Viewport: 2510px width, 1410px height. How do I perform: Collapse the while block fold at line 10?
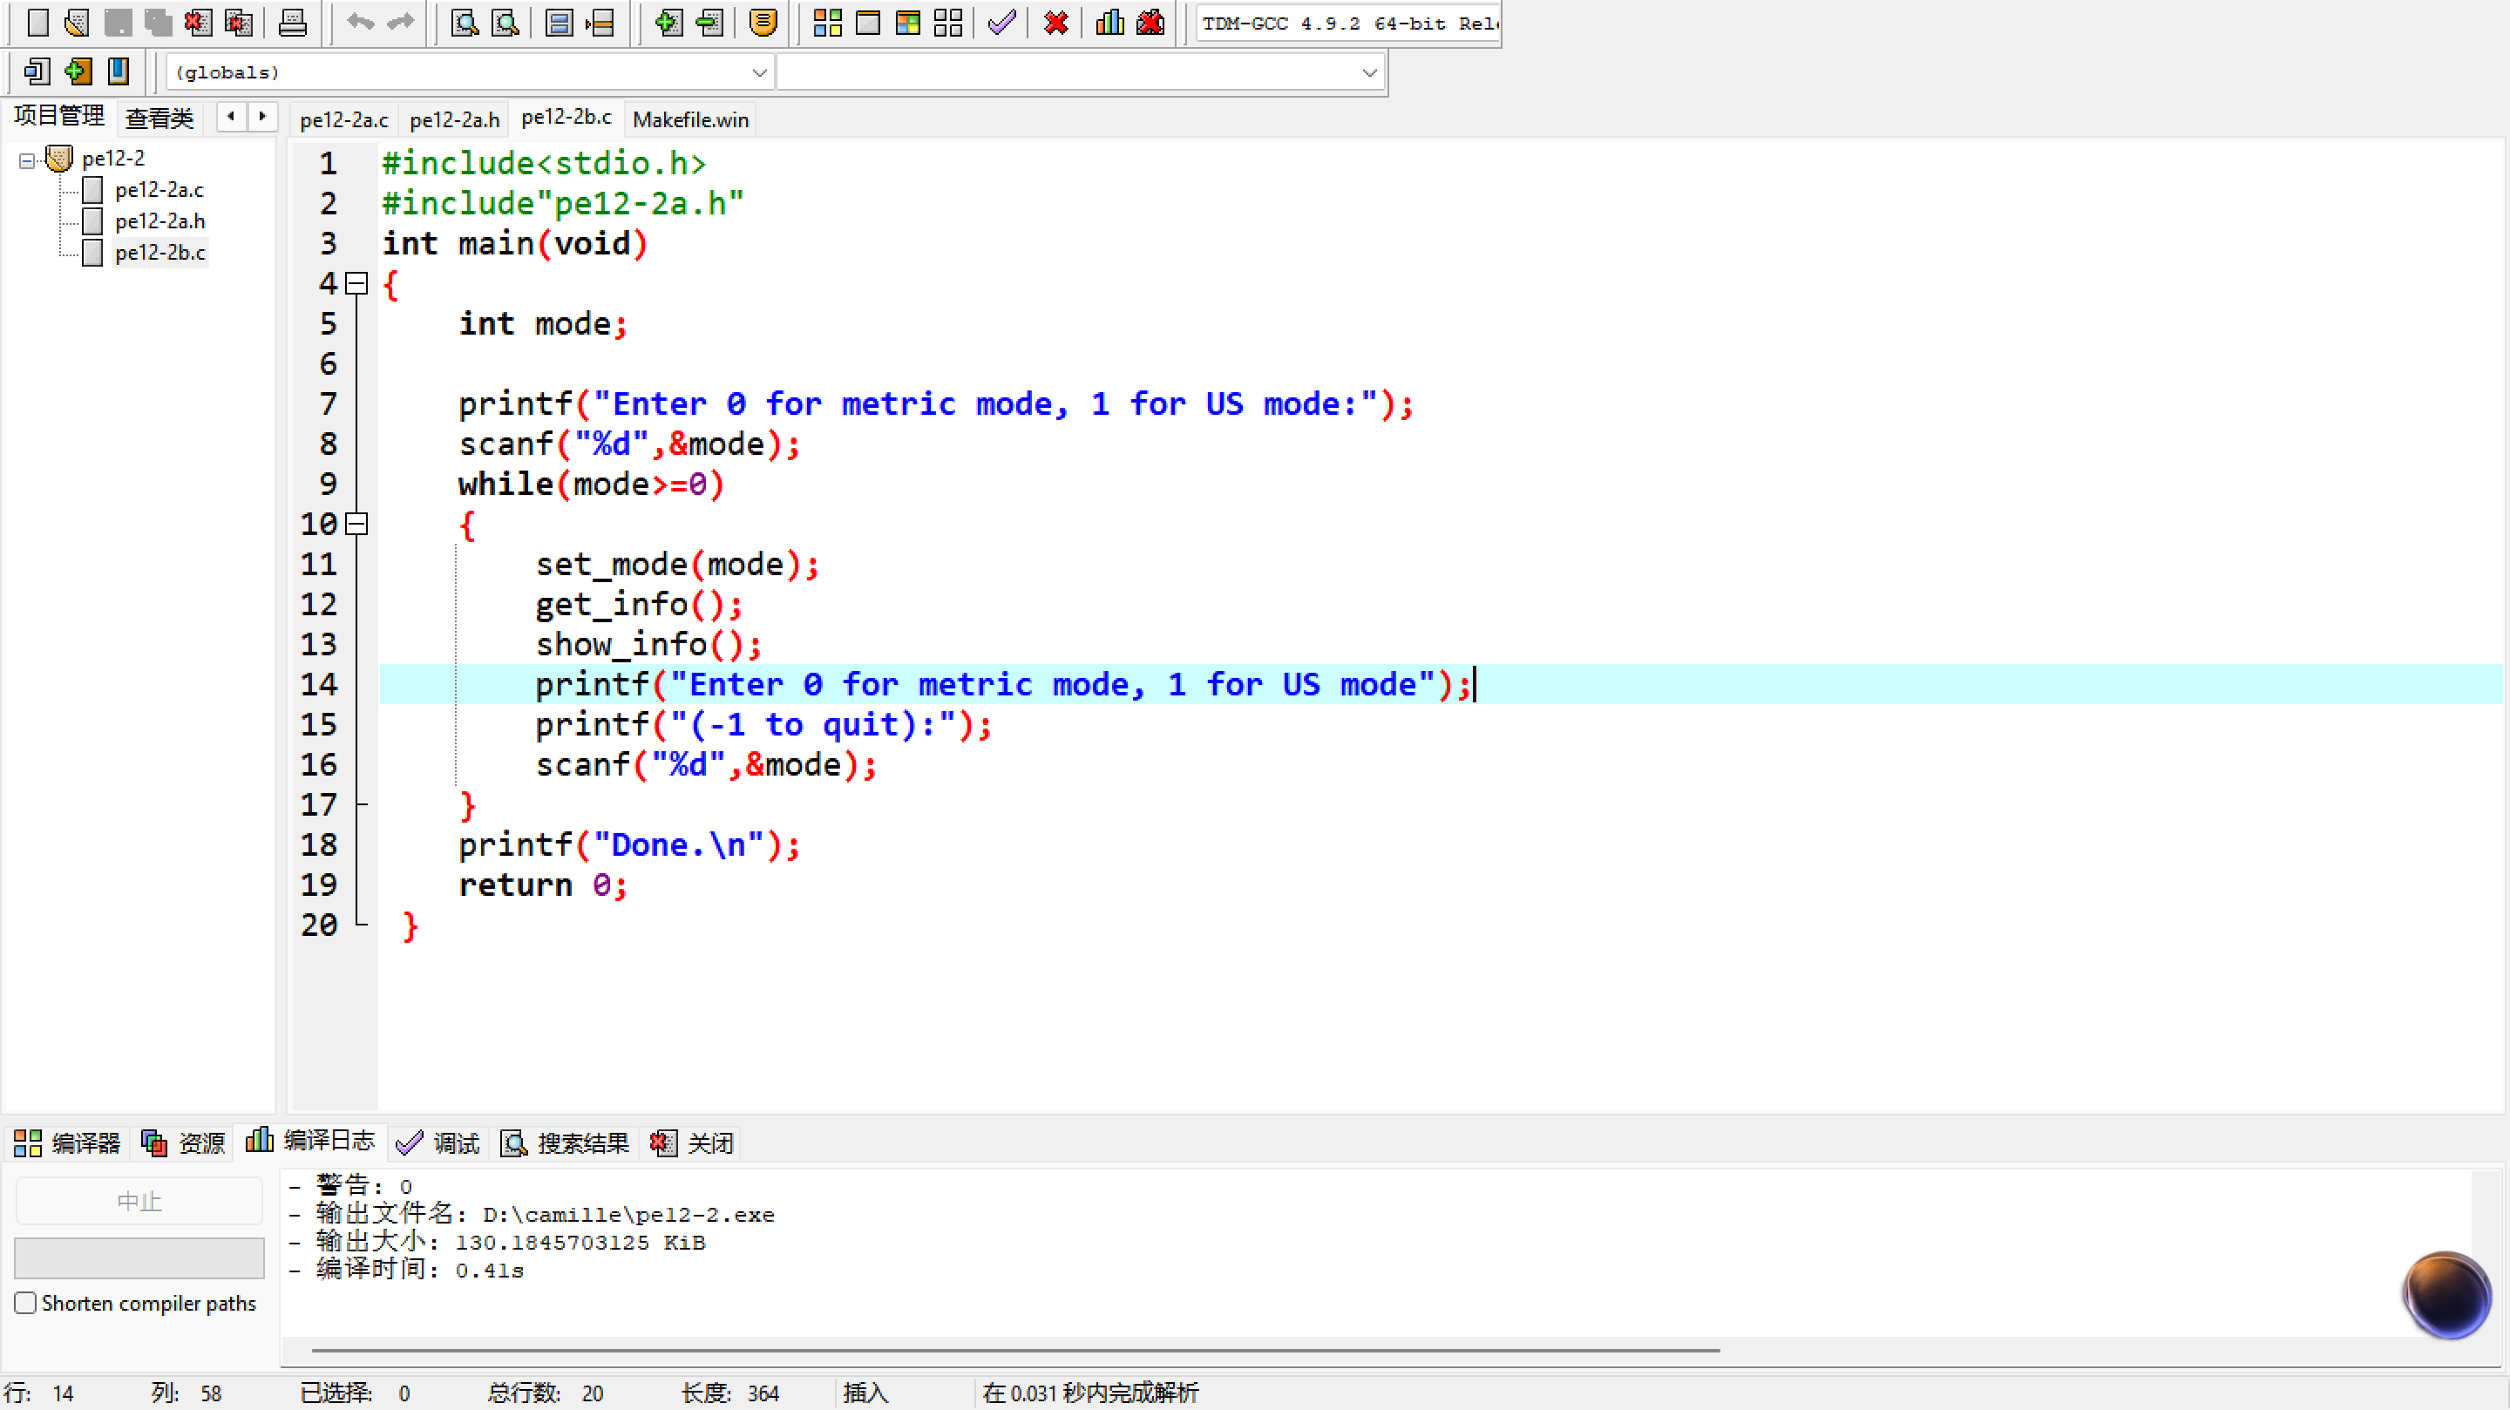(x=357, y=525)
